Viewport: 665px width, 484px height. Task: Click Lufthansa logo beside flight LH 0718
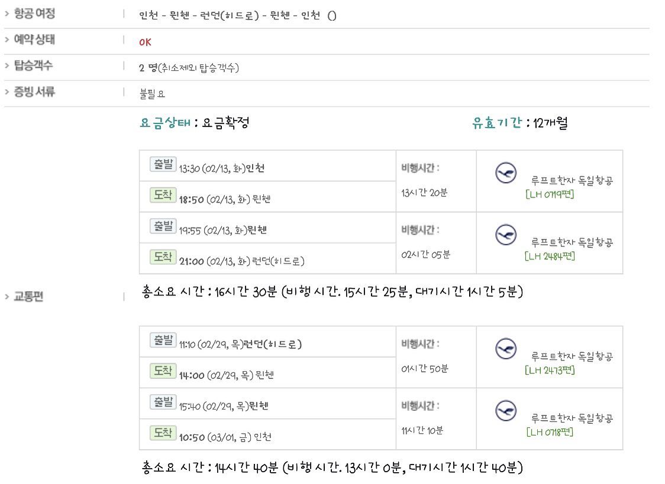(x=505, y=411)
